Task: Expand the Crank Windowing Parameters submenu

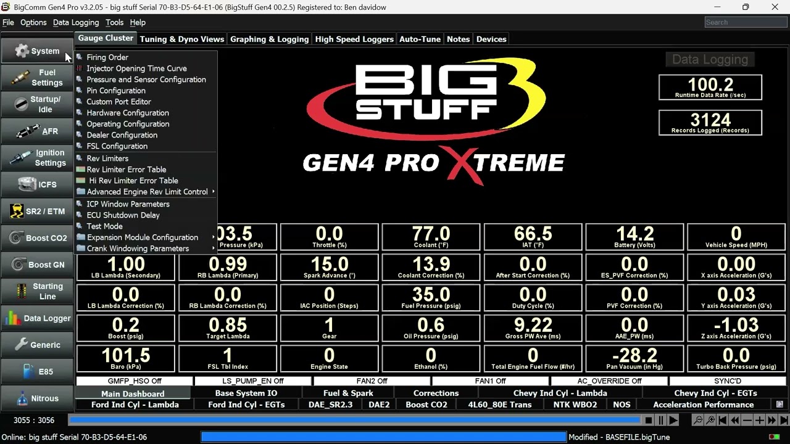Action: (146, 249)
